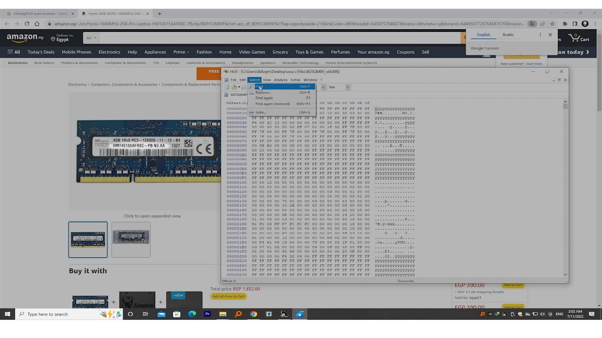
Task: Open browser extensions puzzle icon
Action: point(565,23)
